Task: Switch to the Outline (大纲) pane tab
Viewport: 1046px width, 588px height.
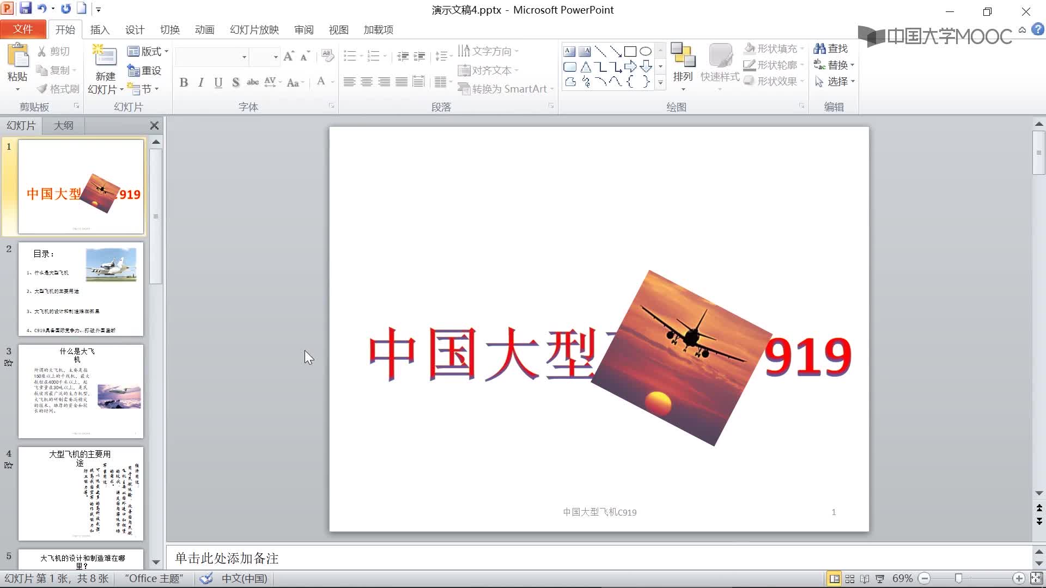Action: pos(63,125)
